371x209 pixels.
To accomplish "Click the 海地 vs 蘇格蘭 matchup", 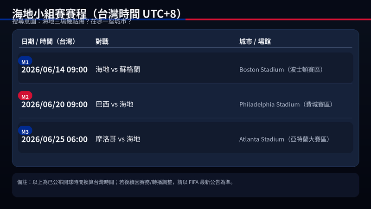I will [118, 69].
